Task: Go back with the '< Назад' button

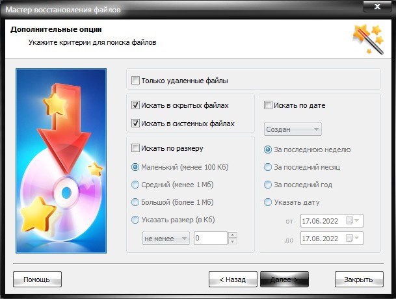Action: tap(233, 279)
